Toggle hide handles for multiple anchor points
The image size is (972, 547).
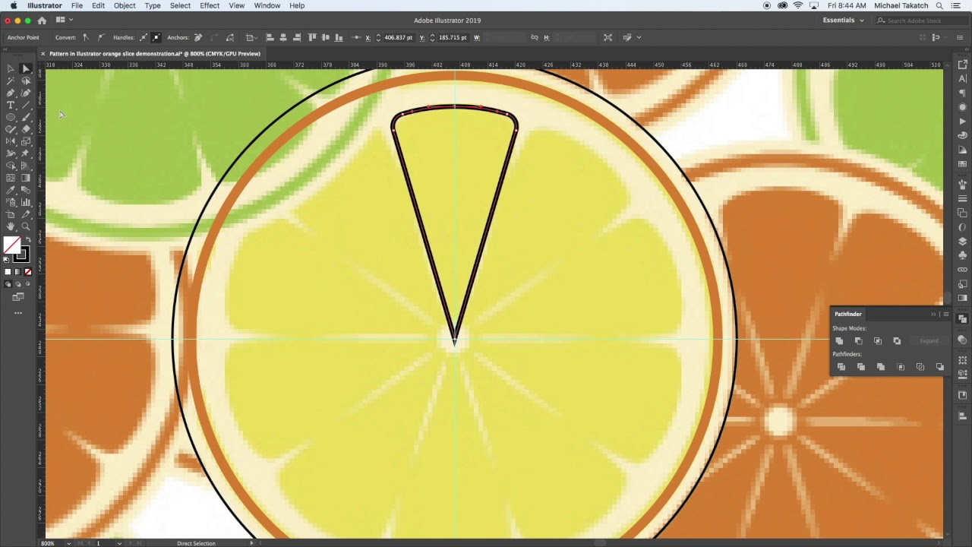[x=156, y=37]
